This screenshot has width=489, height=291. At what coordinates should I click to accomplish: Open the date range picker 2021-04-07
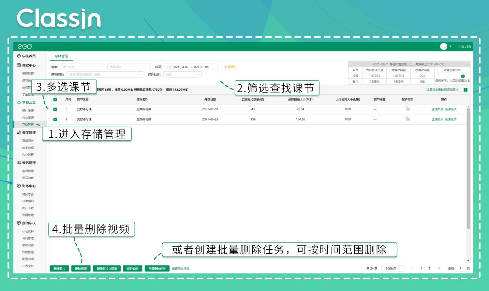pyautogui.click(x=191, y=67)
